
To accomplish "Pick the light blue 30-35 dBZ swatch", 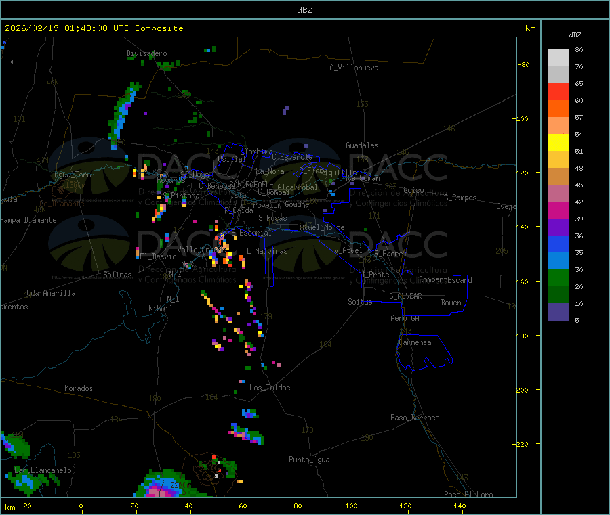I will [558, 261].
